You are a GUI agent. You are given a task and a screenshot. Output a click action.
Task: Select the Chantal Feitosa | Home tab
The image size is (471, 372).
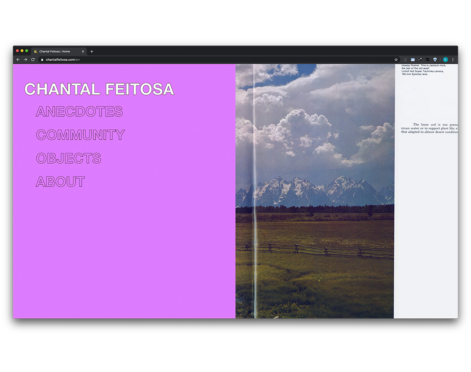point(59,51)
